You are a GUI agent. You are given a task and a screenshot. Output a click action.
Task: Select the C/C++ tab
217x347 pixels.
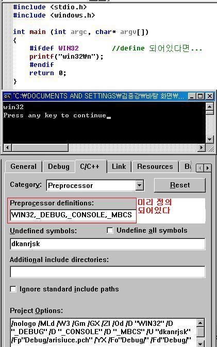pyautogui.click(x=91, y=166)
